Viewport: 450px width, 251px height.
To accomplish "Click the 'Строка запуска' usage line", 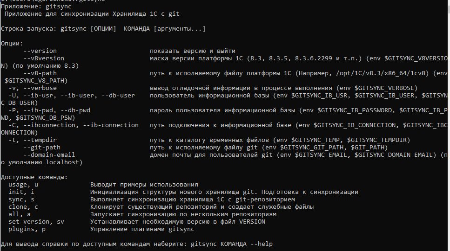I will 103,29.
